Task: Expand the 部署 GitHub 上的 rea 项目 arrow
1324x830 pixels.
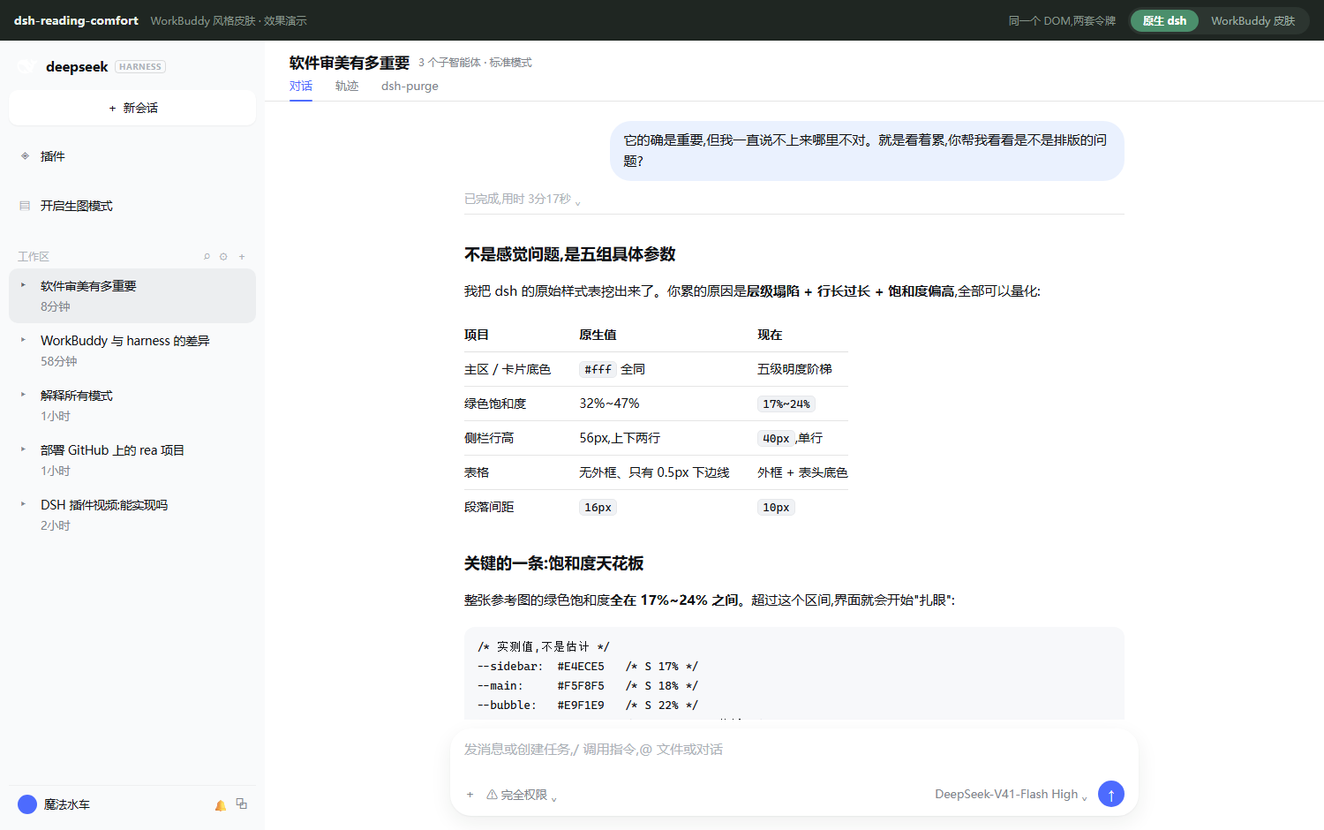Action: click(x=23, y=449)
